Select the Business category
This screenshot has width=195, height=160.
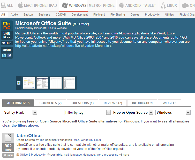[44, 14]
